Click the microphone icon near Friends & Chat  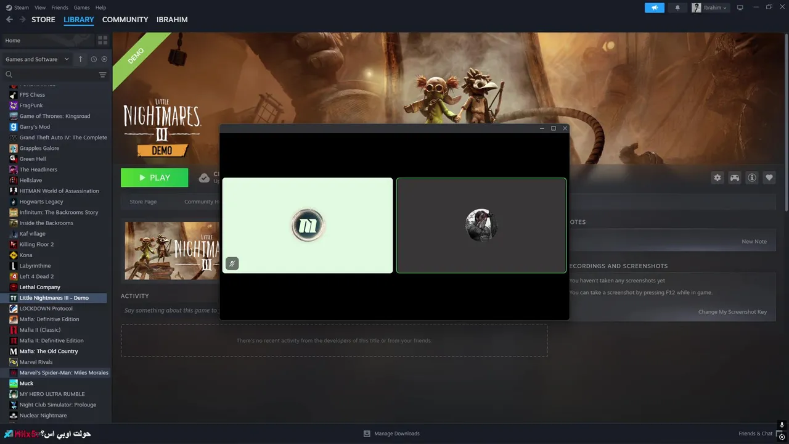click(781, 425)
